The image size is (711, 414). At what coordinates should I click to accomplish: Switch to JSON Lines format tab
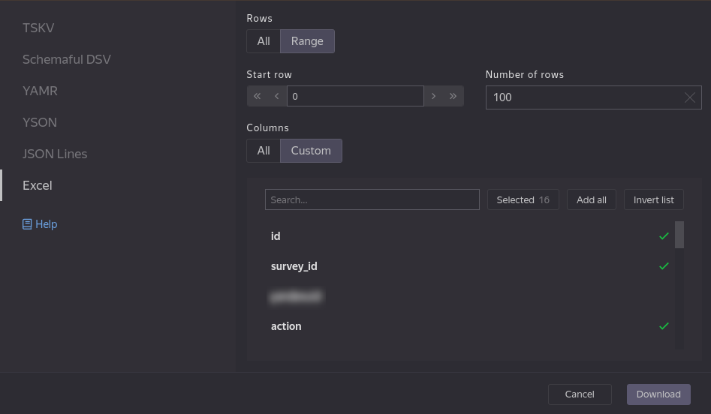click(x=55, y=154)
